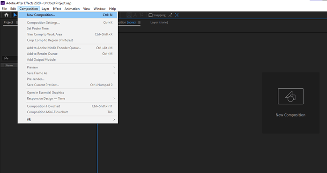This screenshot has height=173, width=327.
Task: Select the World Axis Mode icon
Action: click(x=135, y=15)
